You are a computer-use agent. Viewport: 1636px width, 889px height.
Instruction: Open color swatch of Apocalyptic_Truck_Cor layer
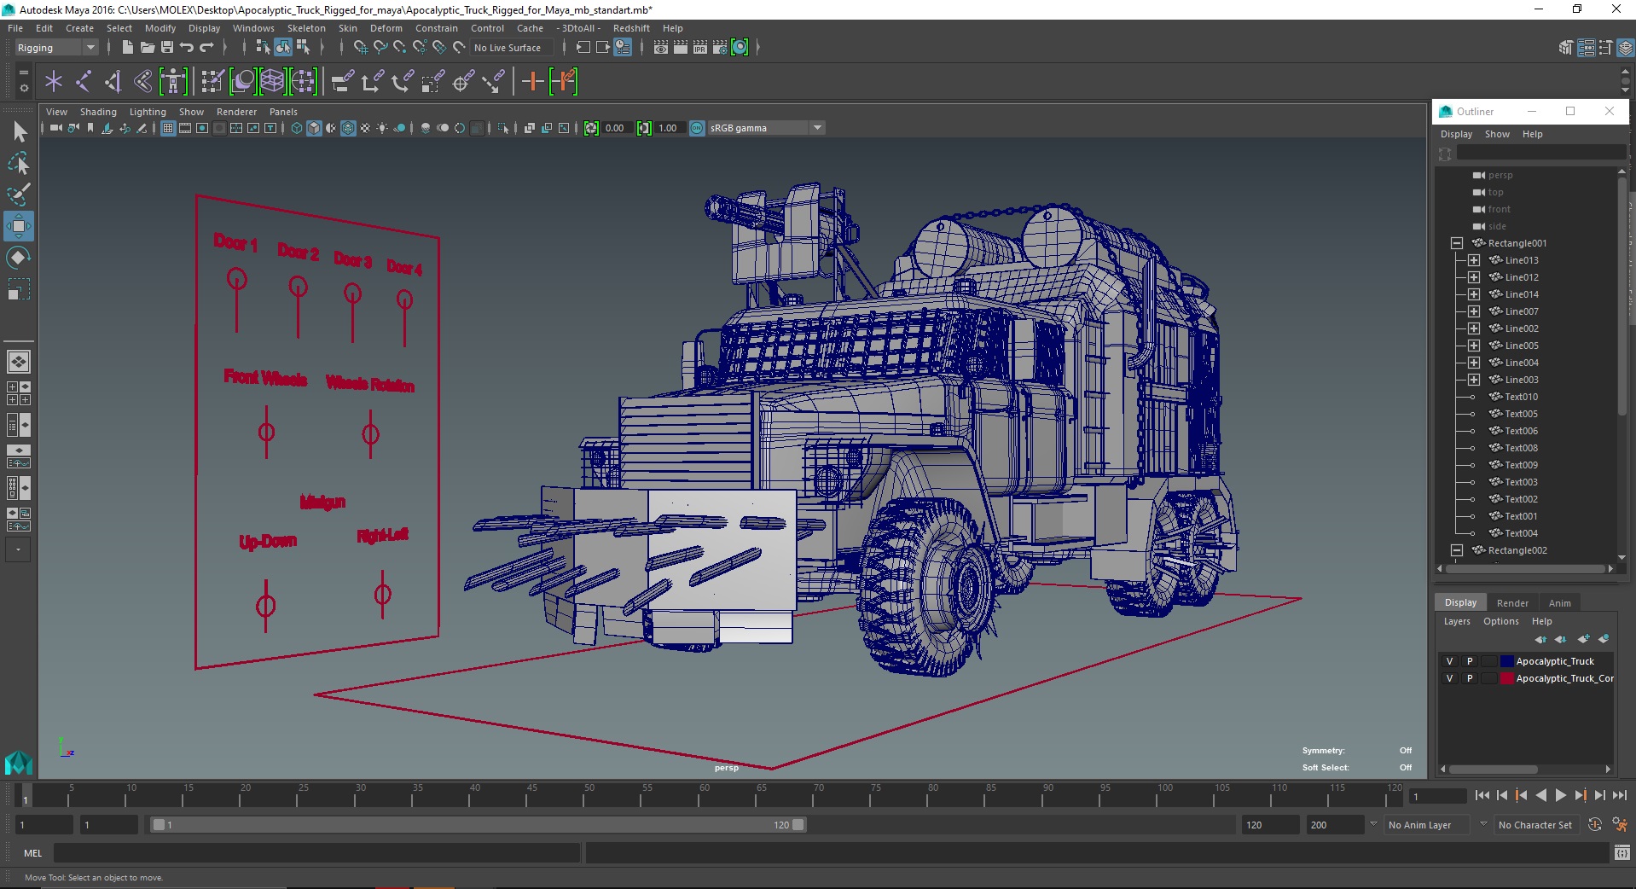pyautogui.click(x=1506, y=678)
